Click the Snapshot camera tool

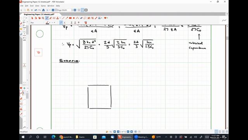click(89, 18)
